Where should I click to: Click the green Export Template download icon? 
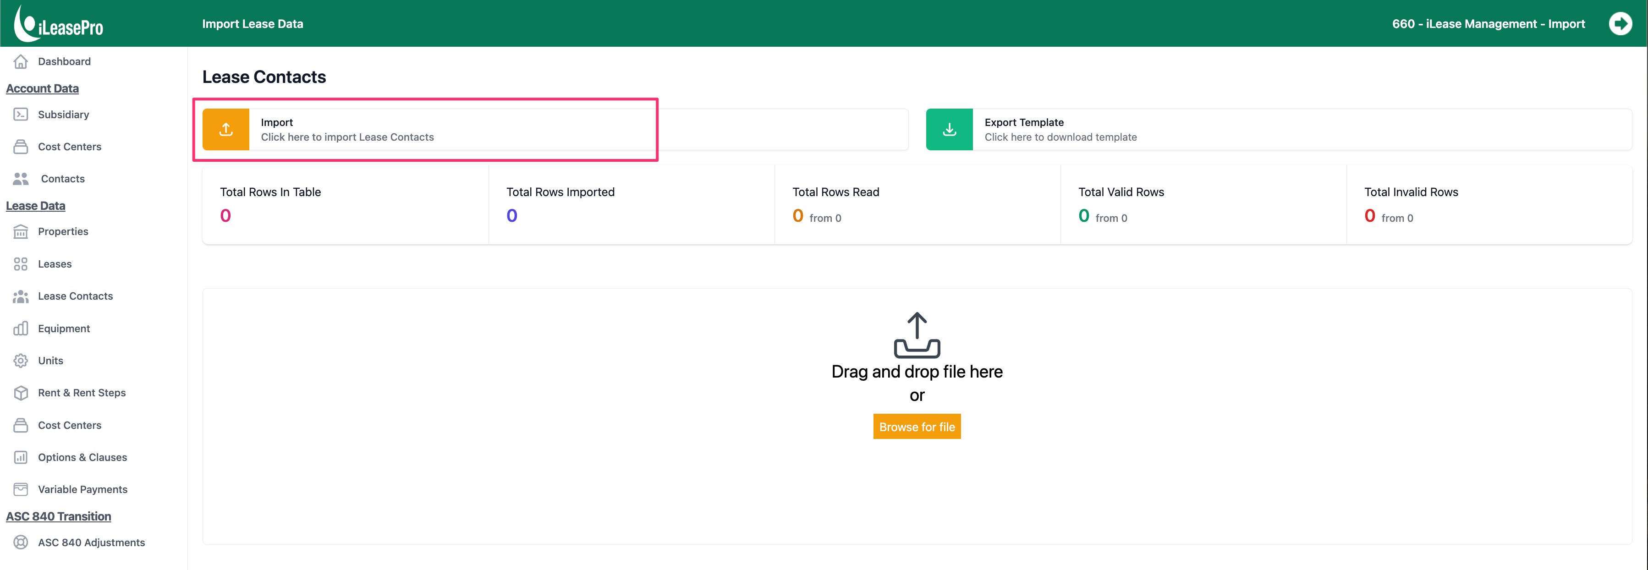950,129
